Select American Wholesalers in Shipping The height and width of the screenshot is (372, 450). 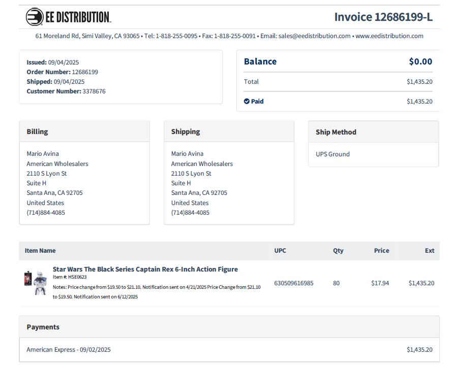pyautogui.click(x=202, y=164)
